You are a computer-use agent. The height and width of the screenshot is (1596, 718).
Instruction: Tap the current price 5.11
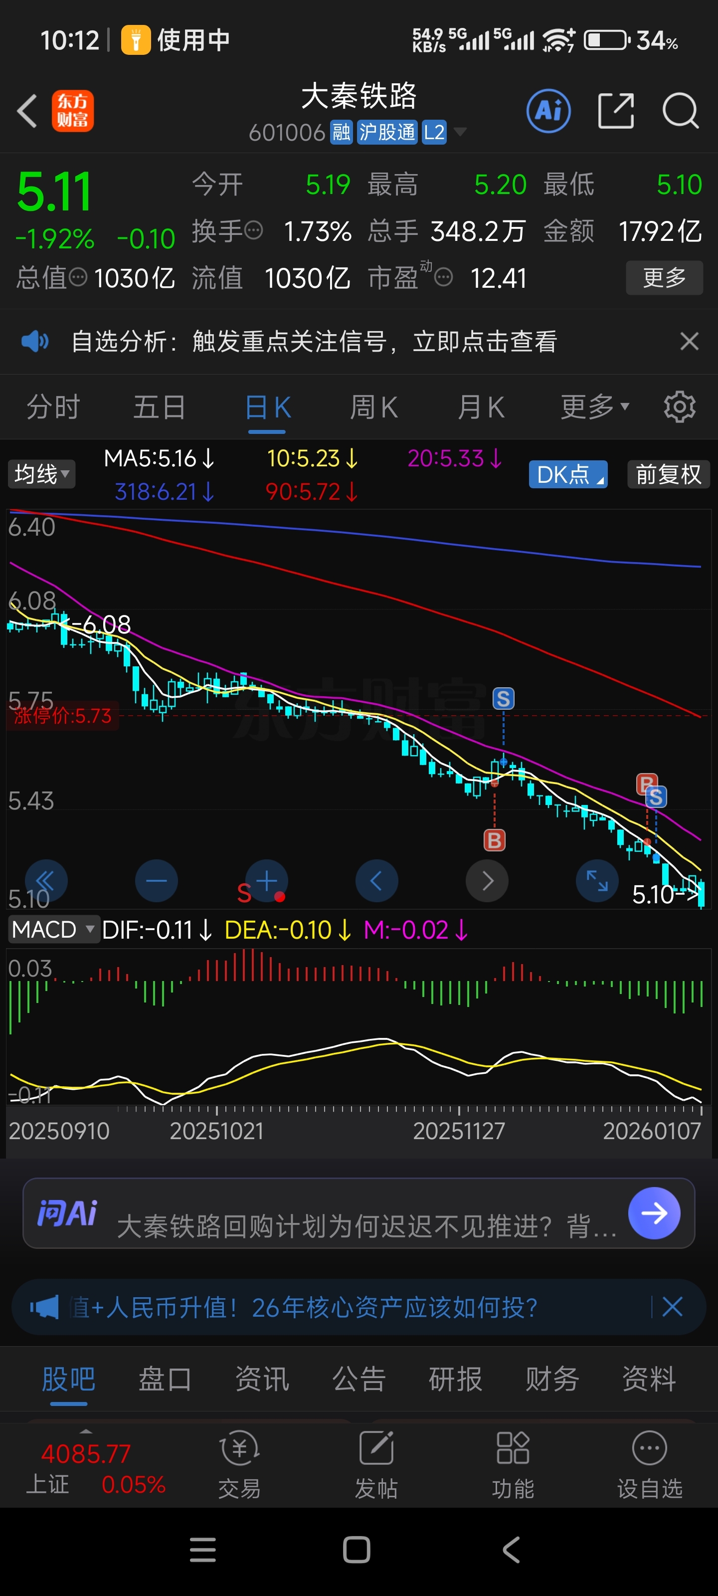click(x=54, y=193)
